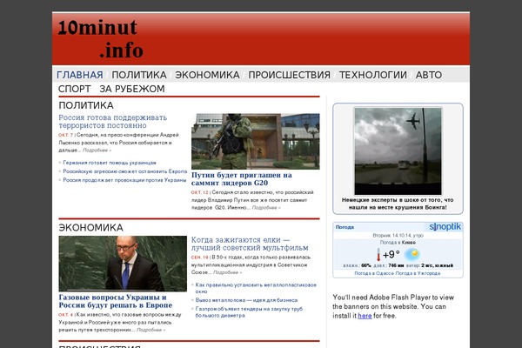Select the АВТО navigation item

tap(429, 75)
